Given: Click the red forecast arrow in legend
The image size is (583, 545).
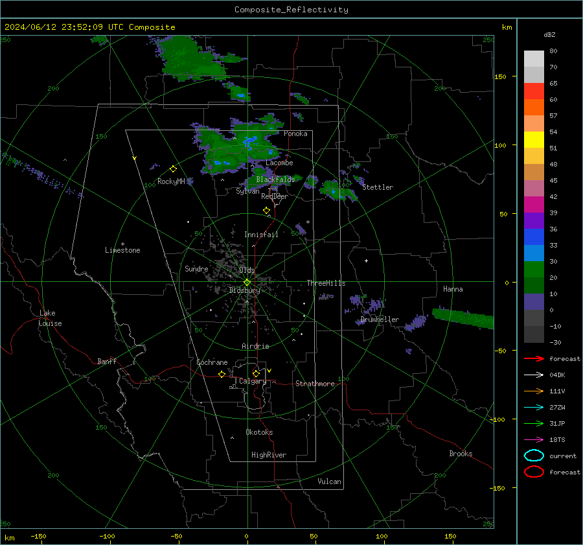Looking at the screenshot, I should [x=534, y=358].
